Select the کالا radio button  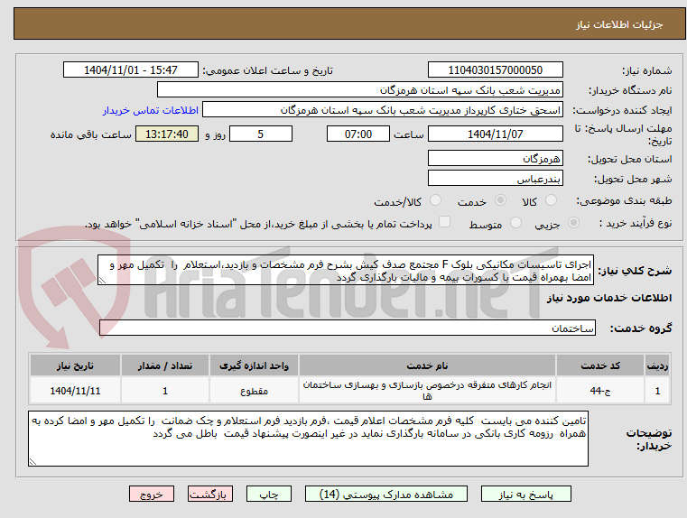[551, 200]
